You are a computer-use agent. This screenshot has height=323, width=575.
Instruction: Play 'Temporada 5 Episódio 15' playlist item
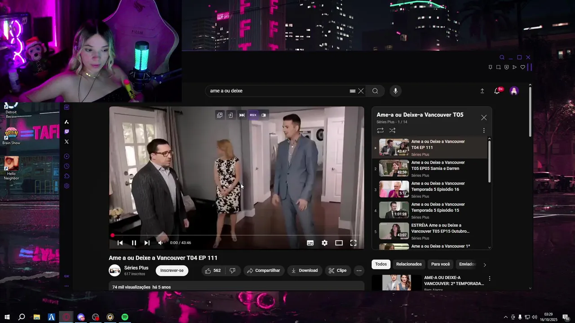[429, 210]
